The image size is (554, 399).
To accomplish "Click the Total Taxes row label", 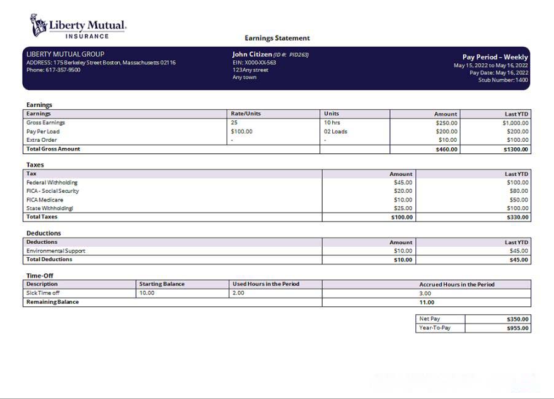I will click(42, 217).
